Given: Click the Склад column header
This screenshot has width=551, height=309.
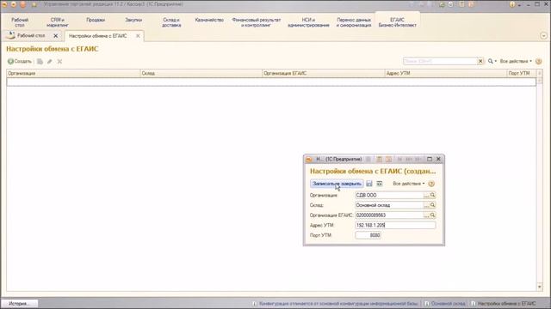Looking at the screenshot, I should tap(201, 73).
